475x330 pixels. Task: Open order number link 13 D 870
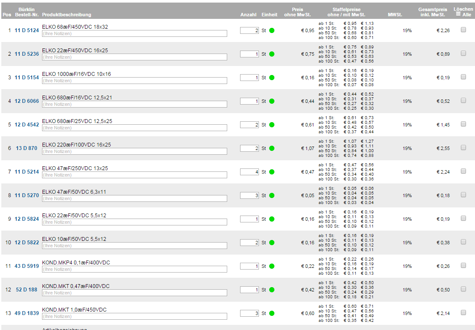27,148
